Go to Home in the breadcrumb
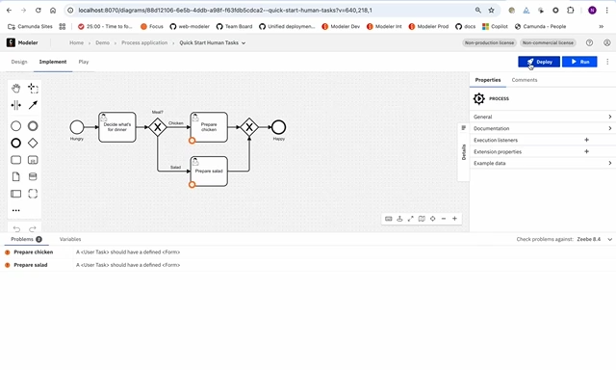 tap(76, 42)
